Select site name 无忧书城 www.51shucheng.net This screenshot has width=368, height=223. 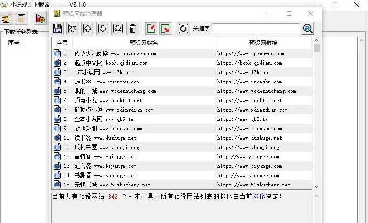[113, 185]
